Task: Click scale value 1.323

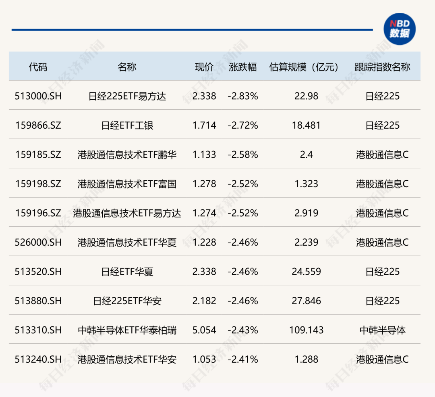Action: pyautogui.click(x=306, y=184)
